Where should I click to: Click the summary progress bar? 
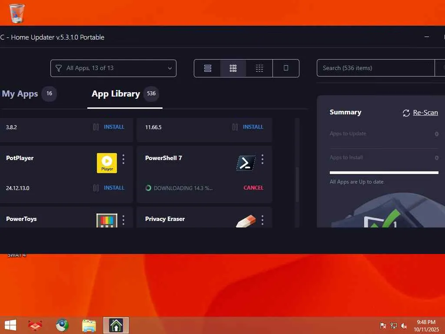pos(384,172)
